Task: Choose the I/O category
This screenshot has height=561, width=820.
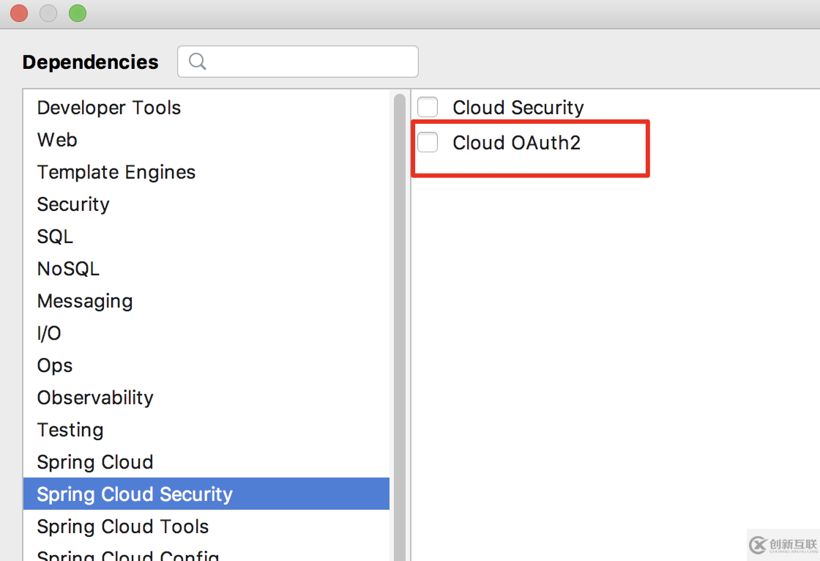Action: (49, 333)
